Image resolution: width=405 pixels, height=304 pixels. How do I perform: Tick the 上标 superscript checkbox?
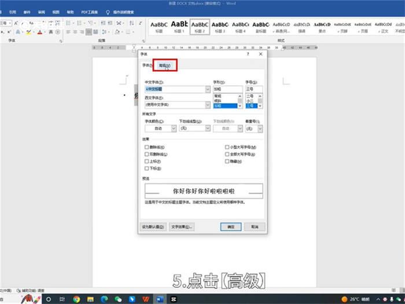point(147,162)
